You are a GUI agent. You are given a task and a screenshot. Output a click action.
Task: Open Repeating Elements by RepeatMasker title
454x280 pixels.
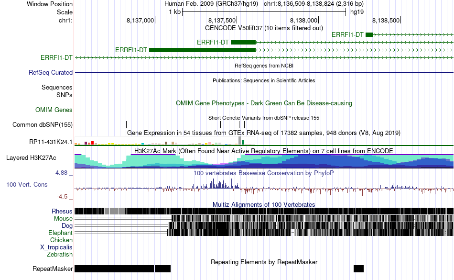[x=264, y=262]
